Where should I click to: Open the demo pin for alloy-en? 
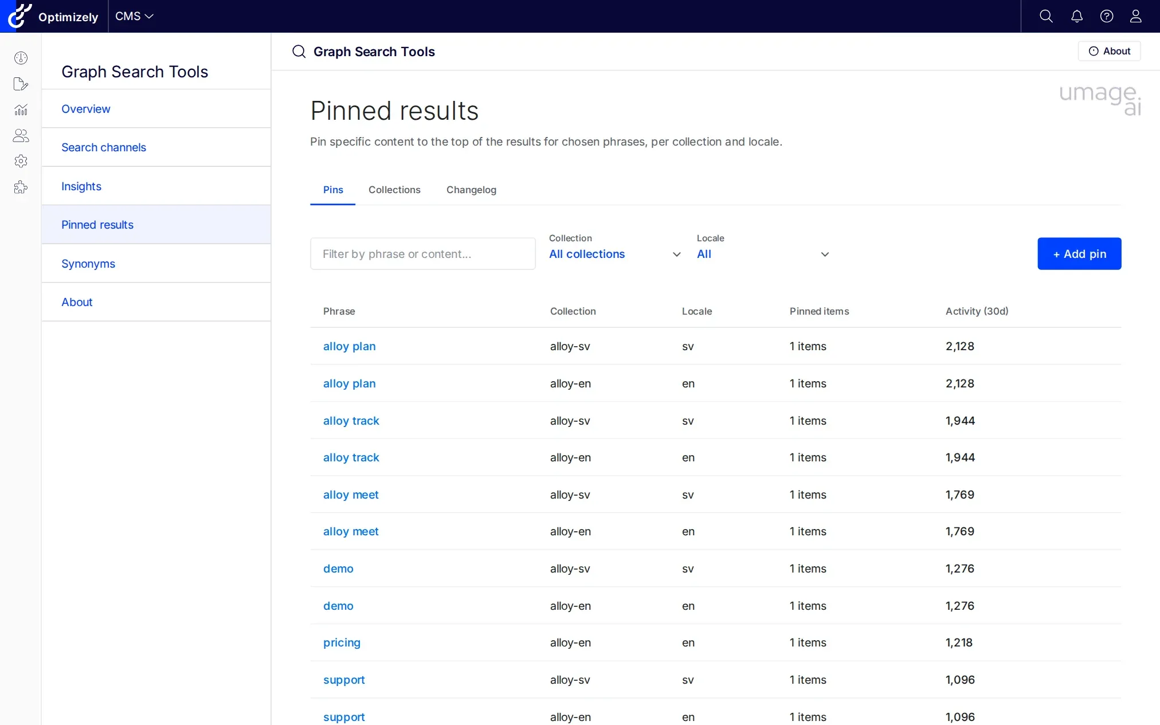[x=338, y=606]
